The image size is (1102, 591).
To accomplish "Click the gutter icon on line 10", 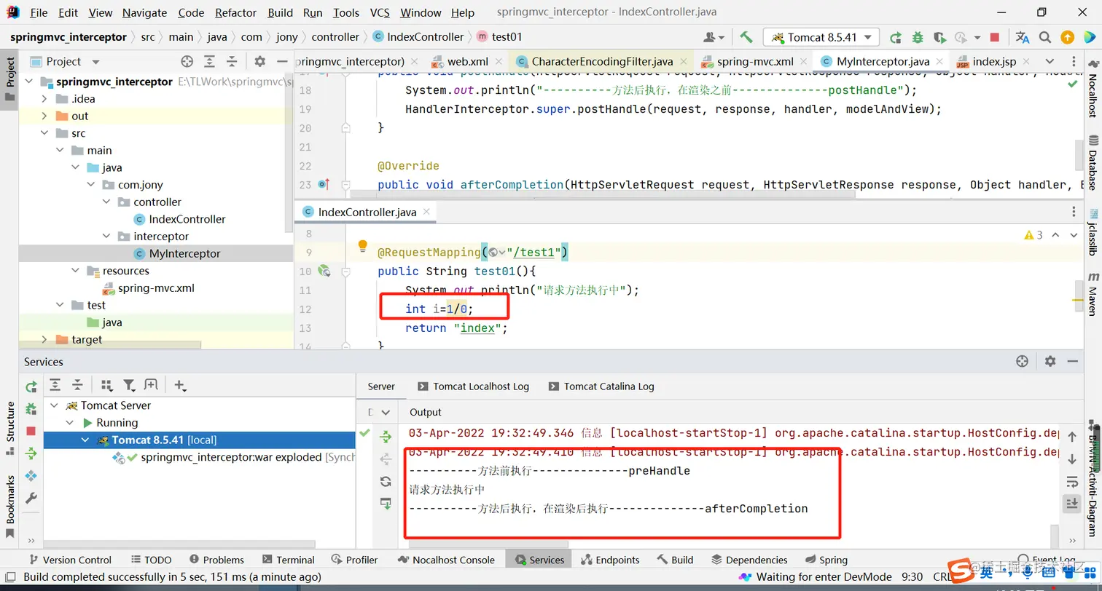I will click(324, 271).
